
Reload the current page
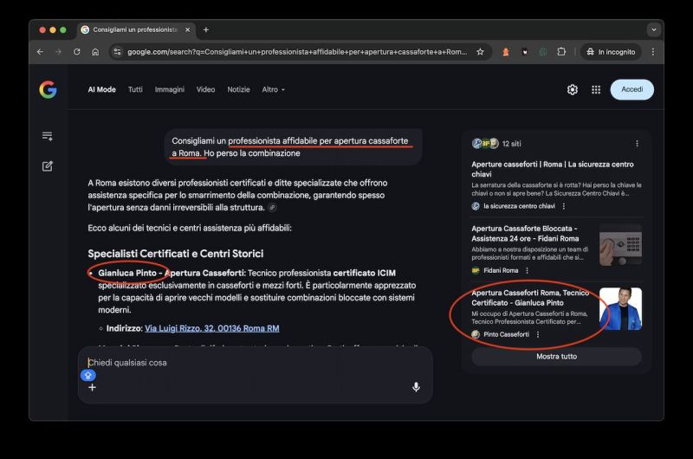coord(76,52)
